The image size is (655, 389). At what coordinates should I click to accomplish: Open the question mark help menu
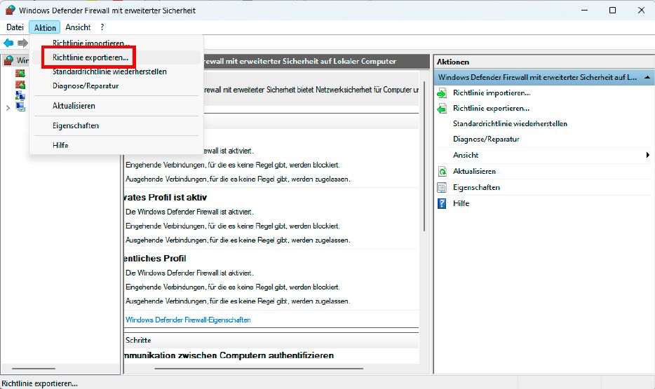pyautogui.click(x=102, y=27)
